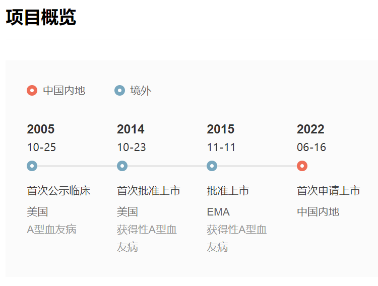Click 美国 under 首次批准上市
The height and width of the screenshot is (286, 378).
click(128, 212)
